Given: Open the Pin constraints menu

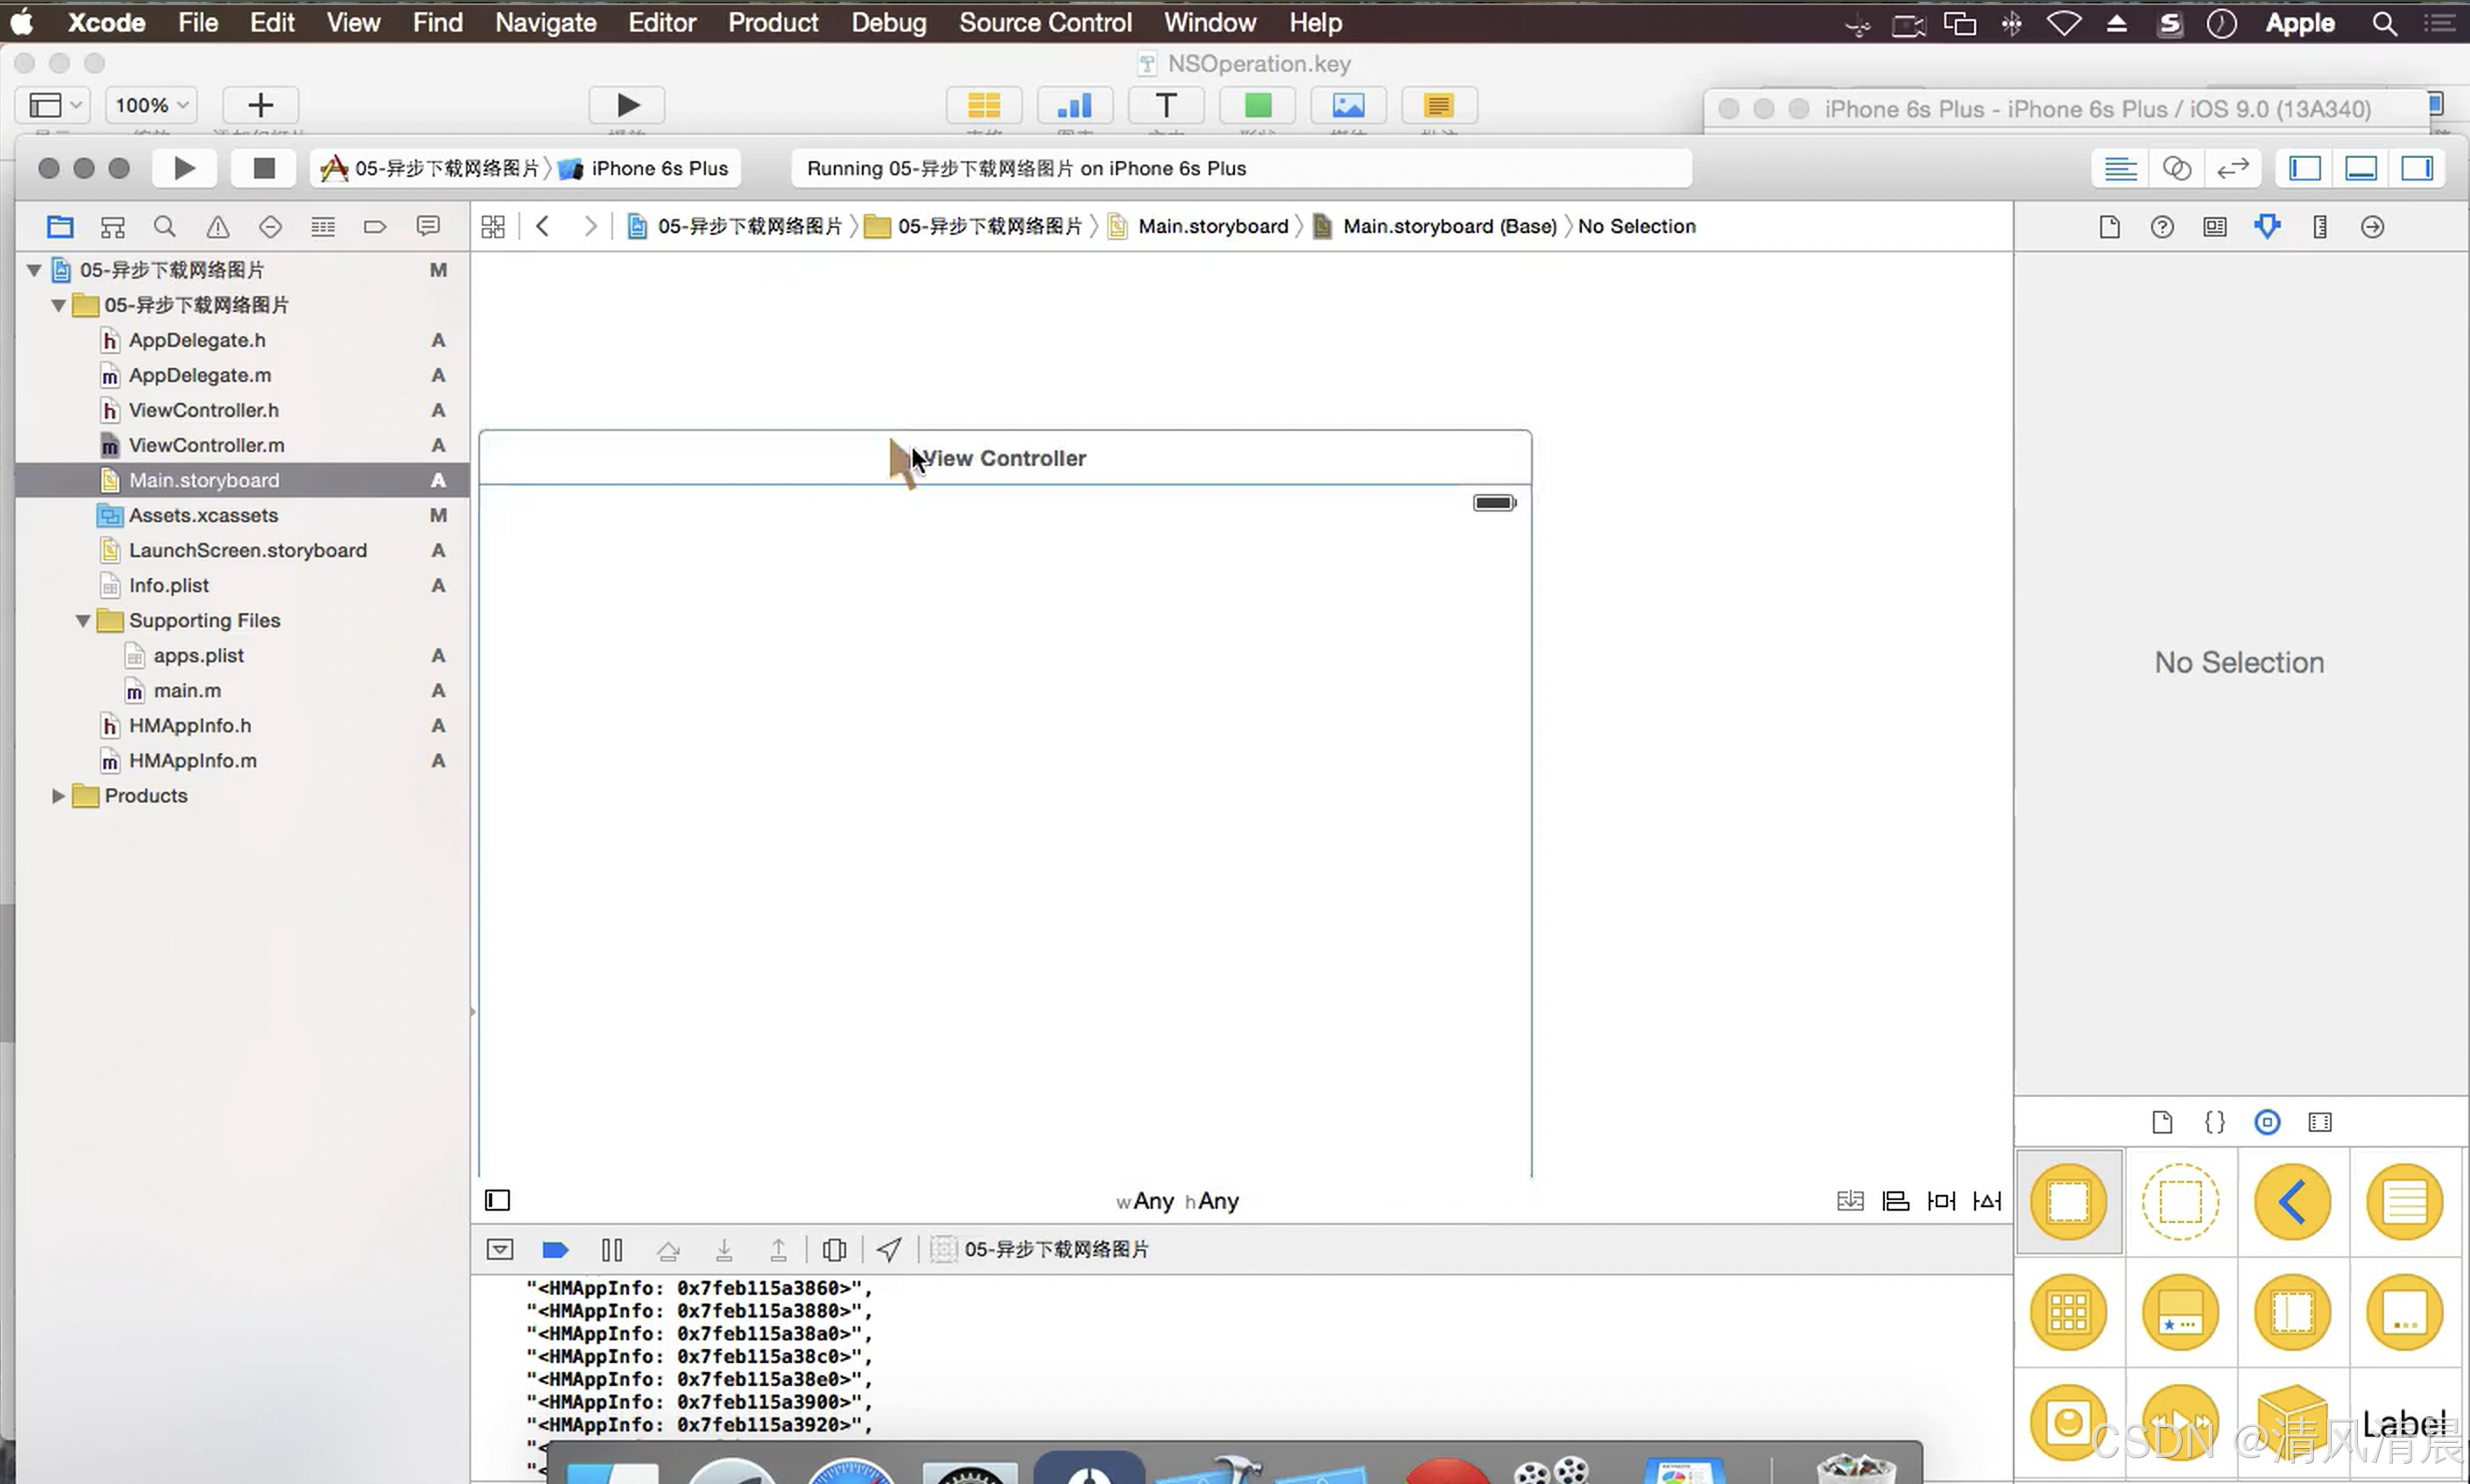Looking at the screenshot, I should point(1941,1201).
